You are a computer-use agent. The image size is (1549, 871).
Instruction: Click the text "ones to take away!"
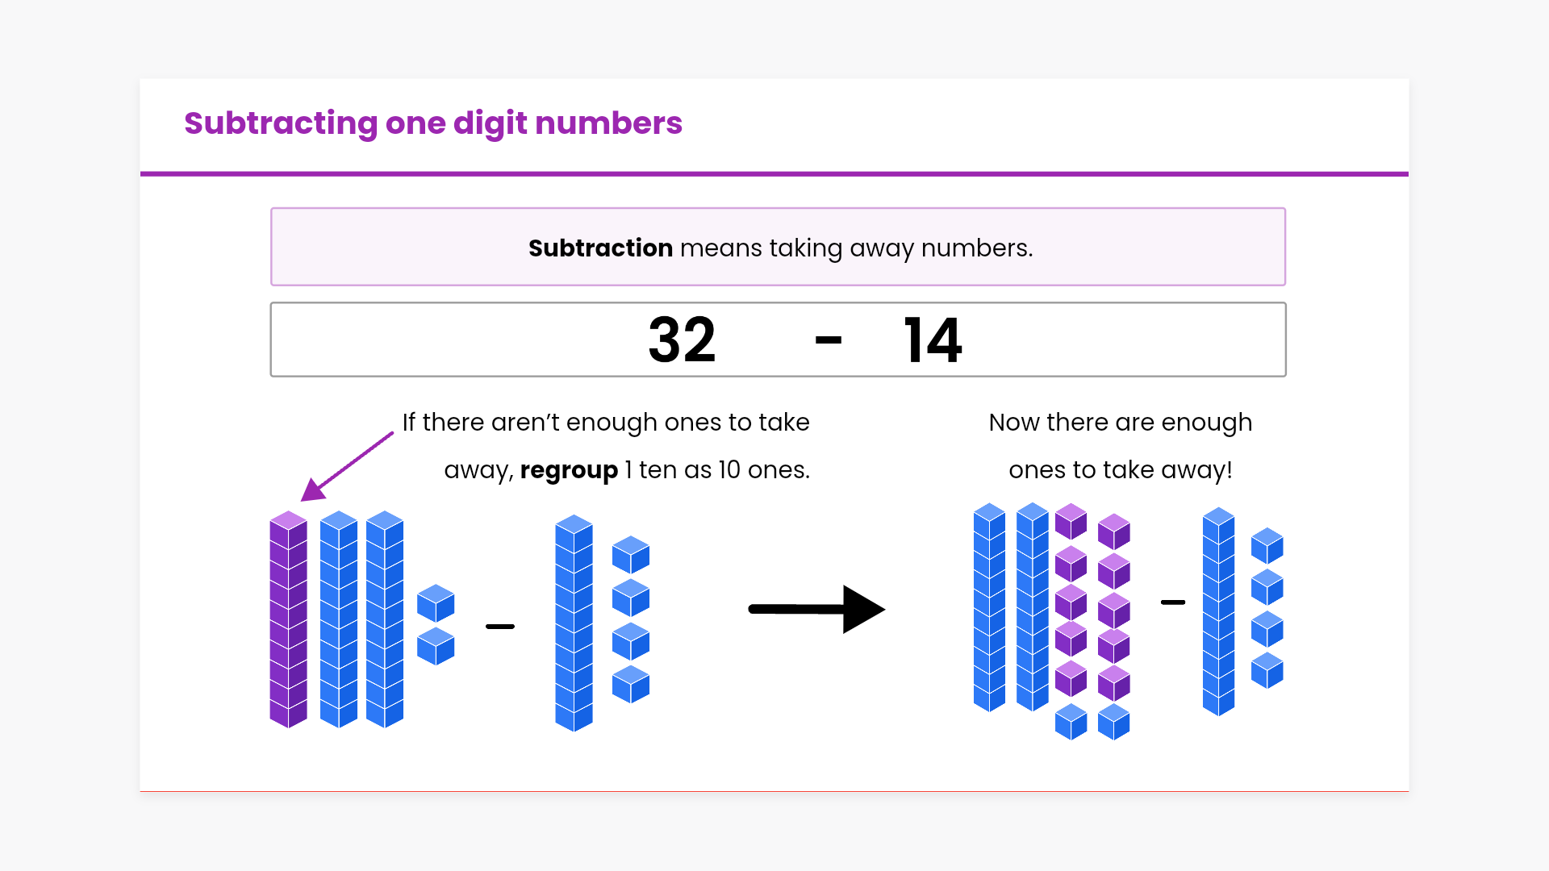pos(1120,469)
